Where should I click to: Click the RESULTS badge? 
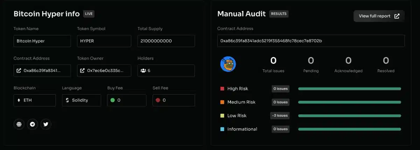tap(279, 14)
